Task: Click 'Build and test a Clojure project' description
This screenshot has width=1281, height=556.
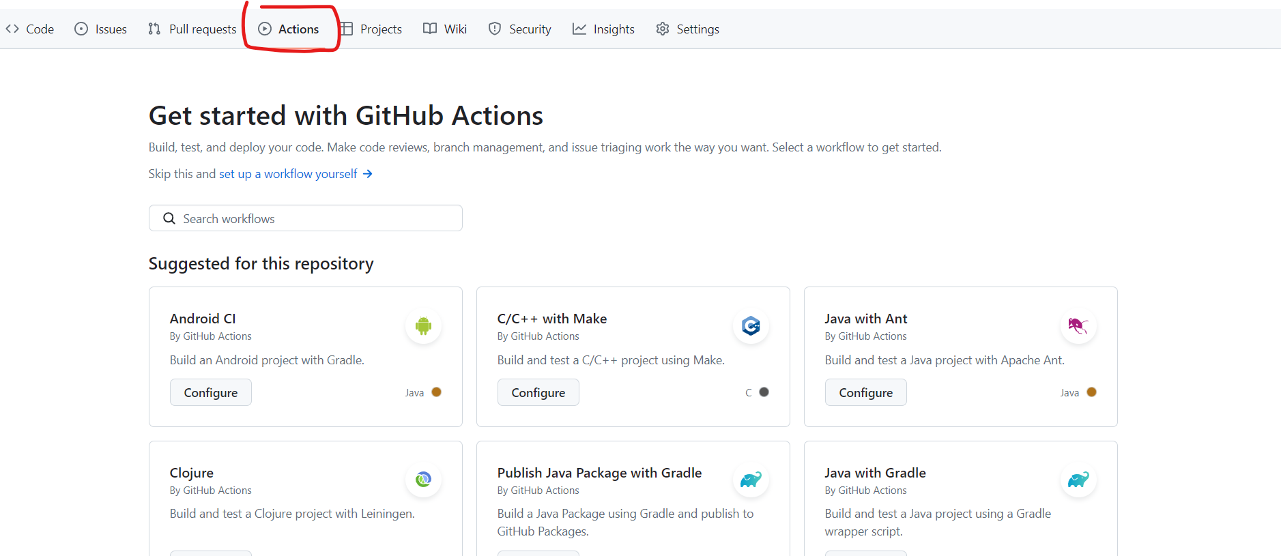Action: (x=292, y=514)
